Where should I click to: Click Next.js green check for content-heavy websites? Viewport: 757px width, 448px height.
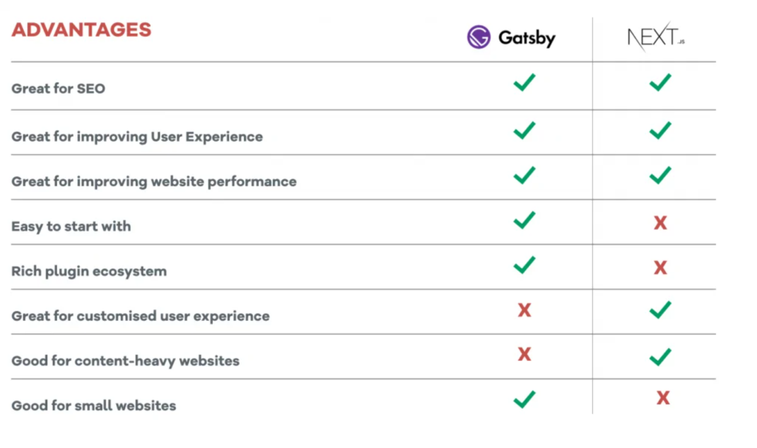(x=660, y=357)
